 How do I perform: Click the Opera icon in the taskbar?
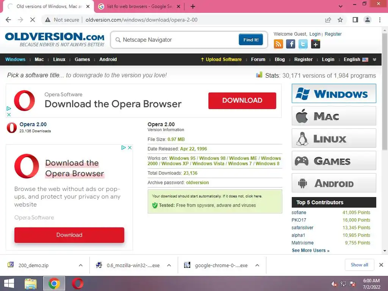click(77, 283)
